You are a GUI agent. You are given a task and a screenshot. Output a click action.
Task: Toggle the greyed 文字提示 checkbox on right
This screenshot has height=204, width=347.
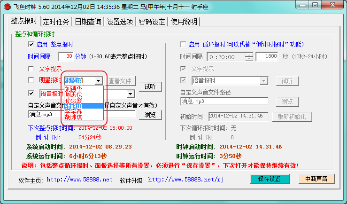(183, 69)
